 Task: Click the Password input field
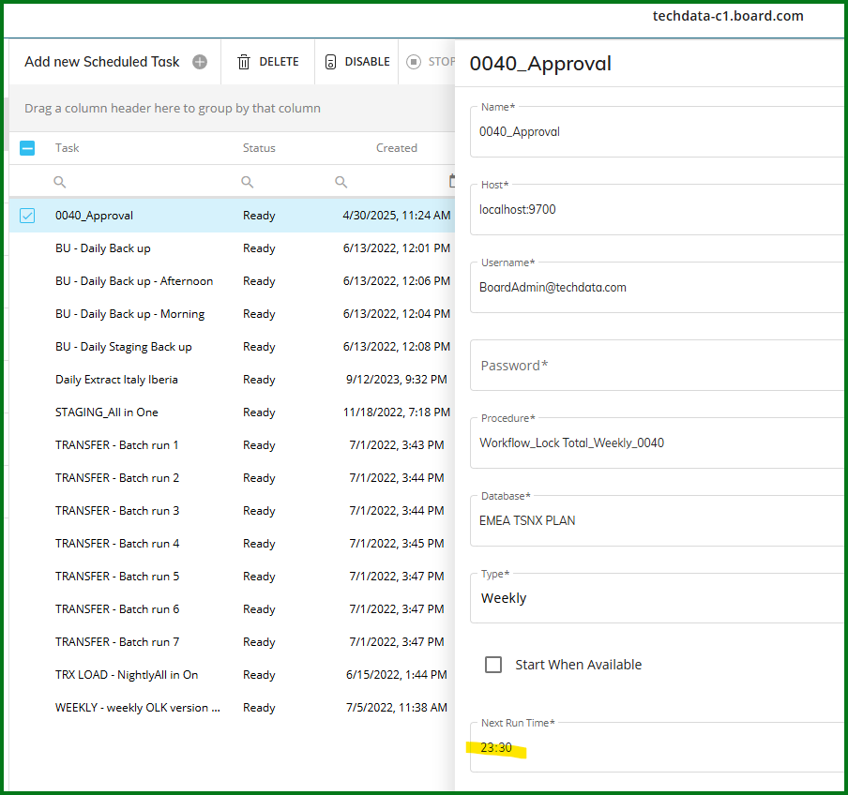pos(657,366)
